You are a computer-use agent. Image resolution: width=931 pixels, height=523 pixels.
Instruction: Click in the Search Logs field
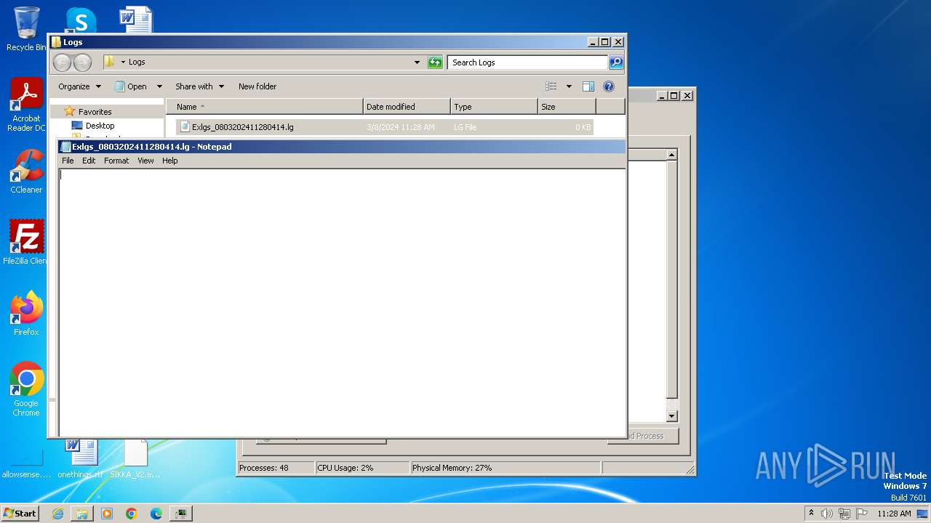pos(527,62)
